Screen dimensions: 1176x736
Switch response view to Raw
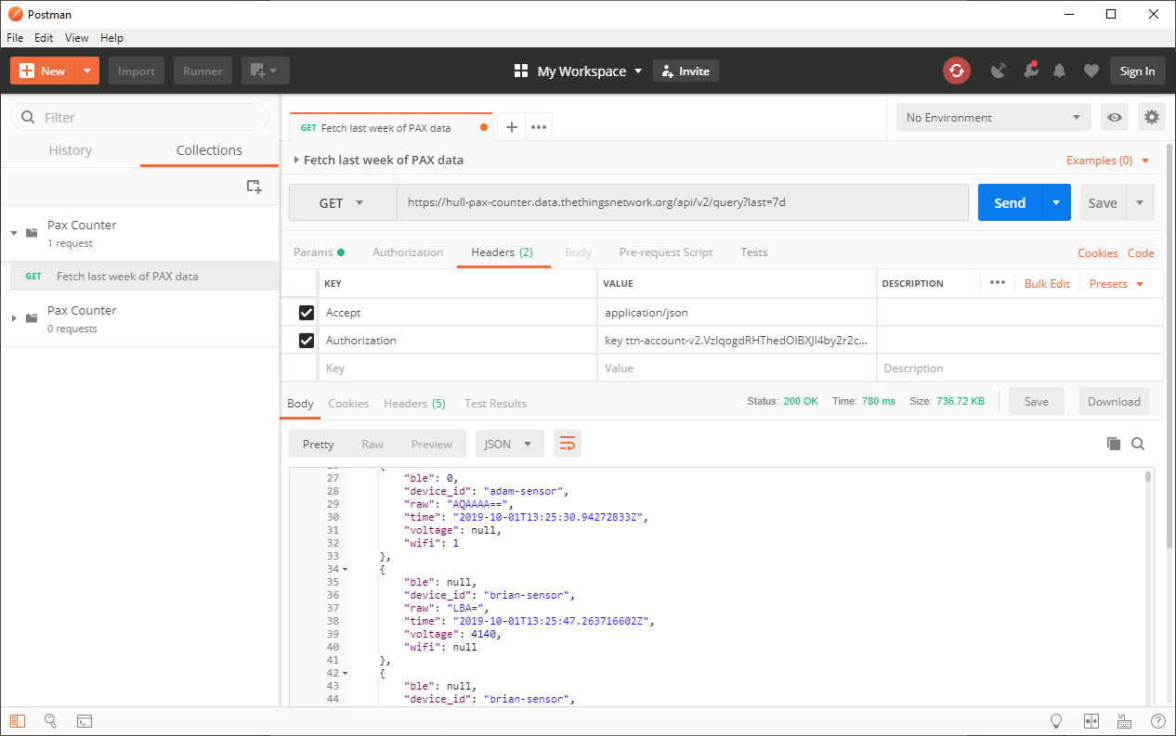(x=372, y=444)
